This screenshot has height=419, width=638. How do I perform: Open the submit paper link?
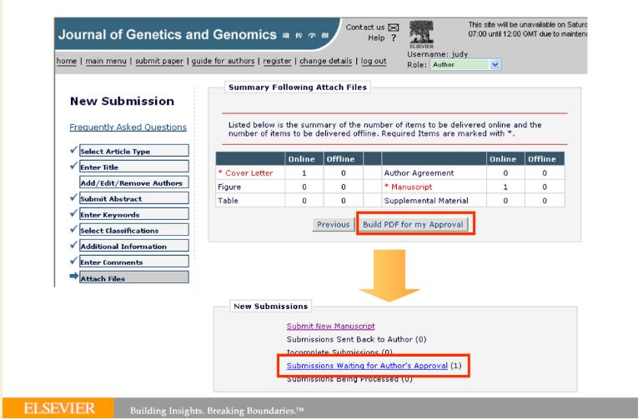coord(159,61)
